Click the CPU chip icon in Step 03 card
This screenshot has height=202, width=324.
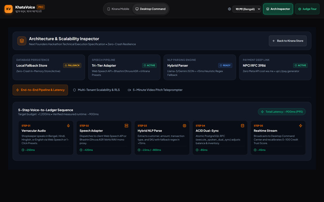coord(185,125)
